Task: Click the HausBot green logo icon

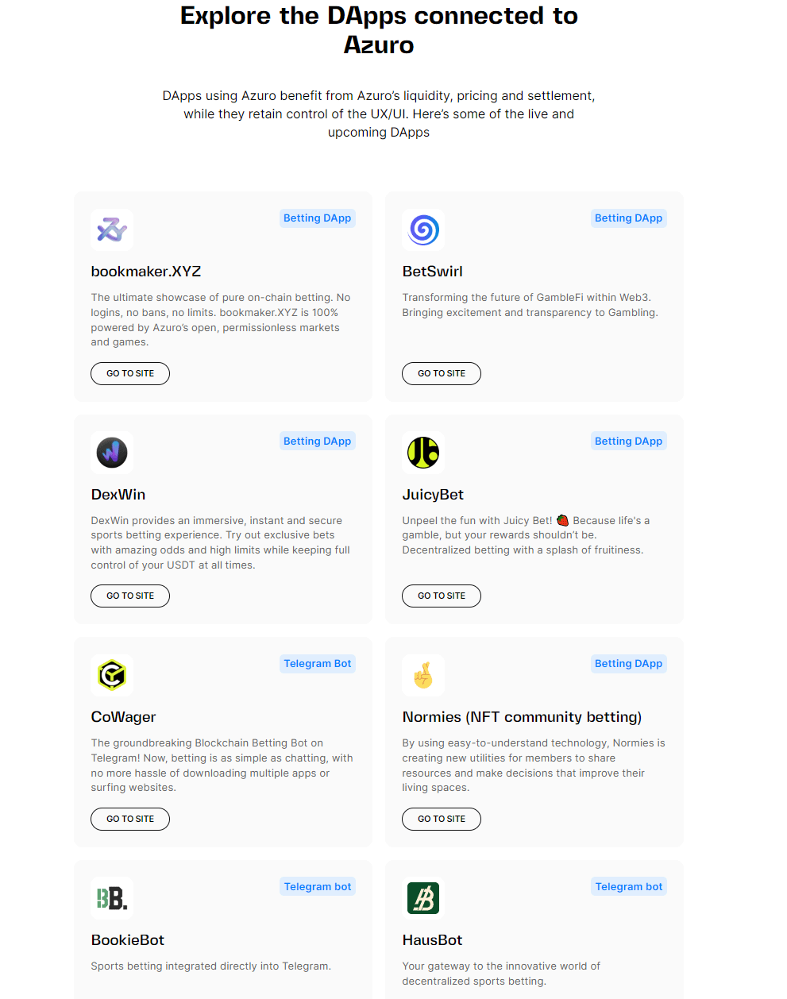Action: [423, 898]
